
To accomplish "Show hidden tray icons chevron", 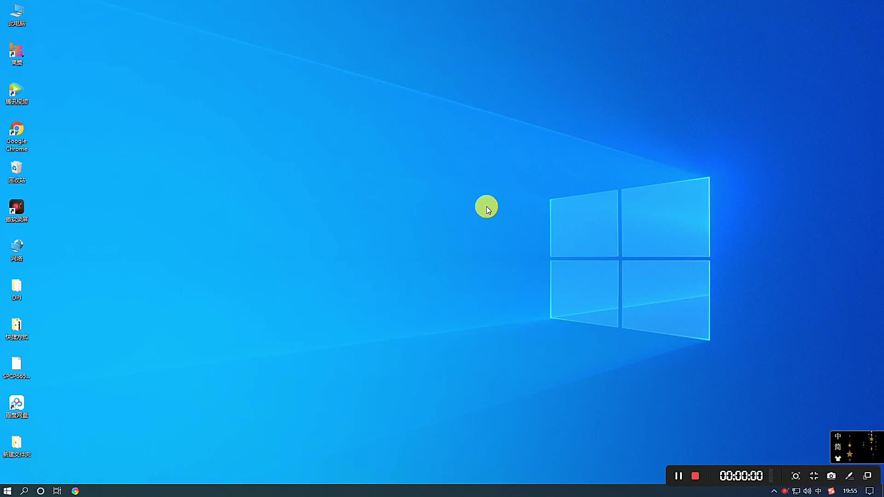I will (x=774, y=491).
